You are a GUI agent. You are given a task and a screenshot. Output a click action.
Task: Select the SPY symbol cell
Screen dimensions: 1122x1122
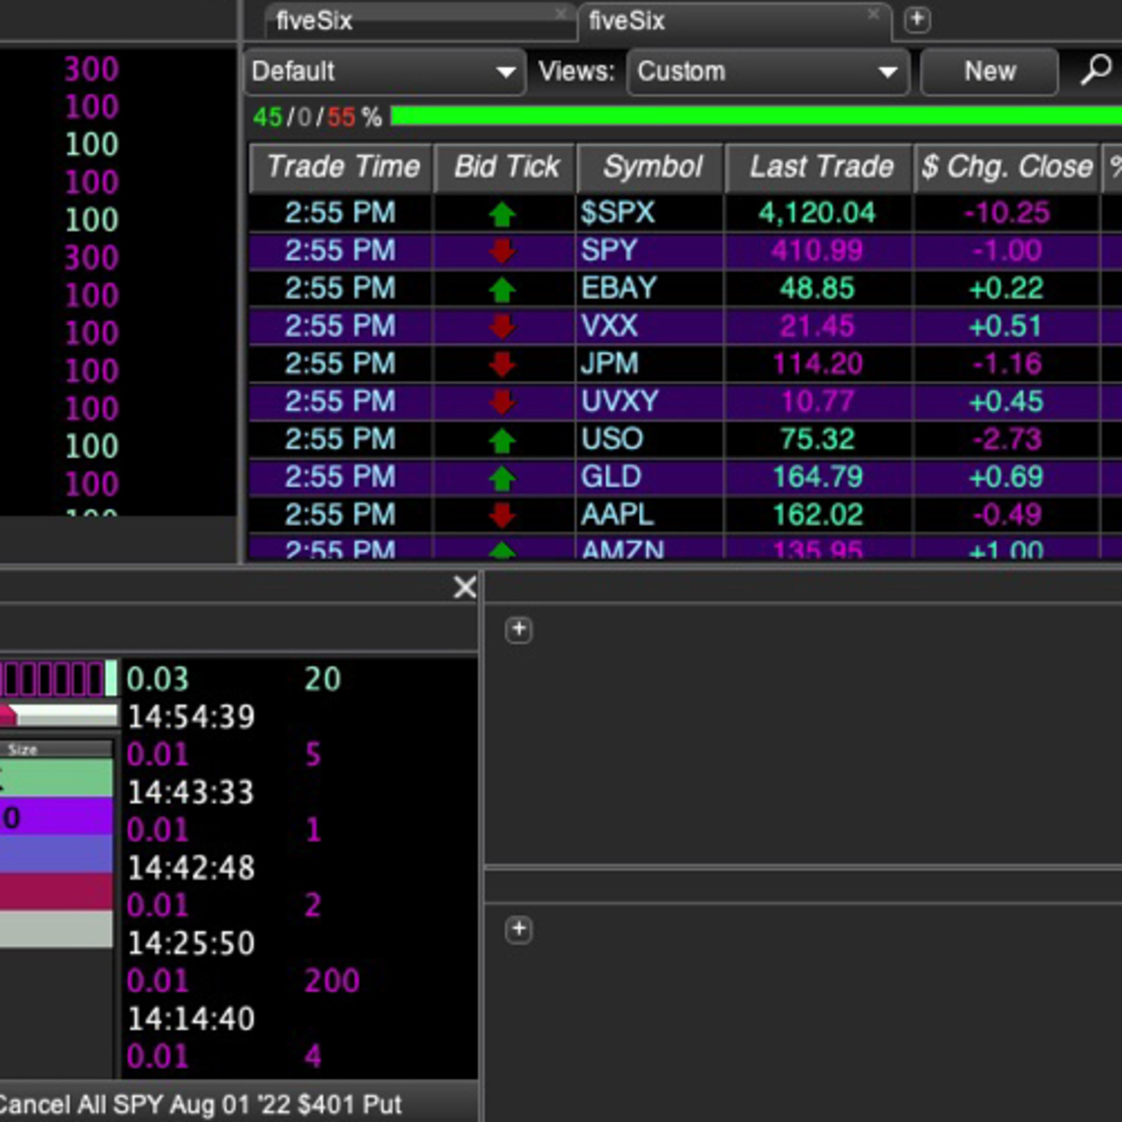650,251
